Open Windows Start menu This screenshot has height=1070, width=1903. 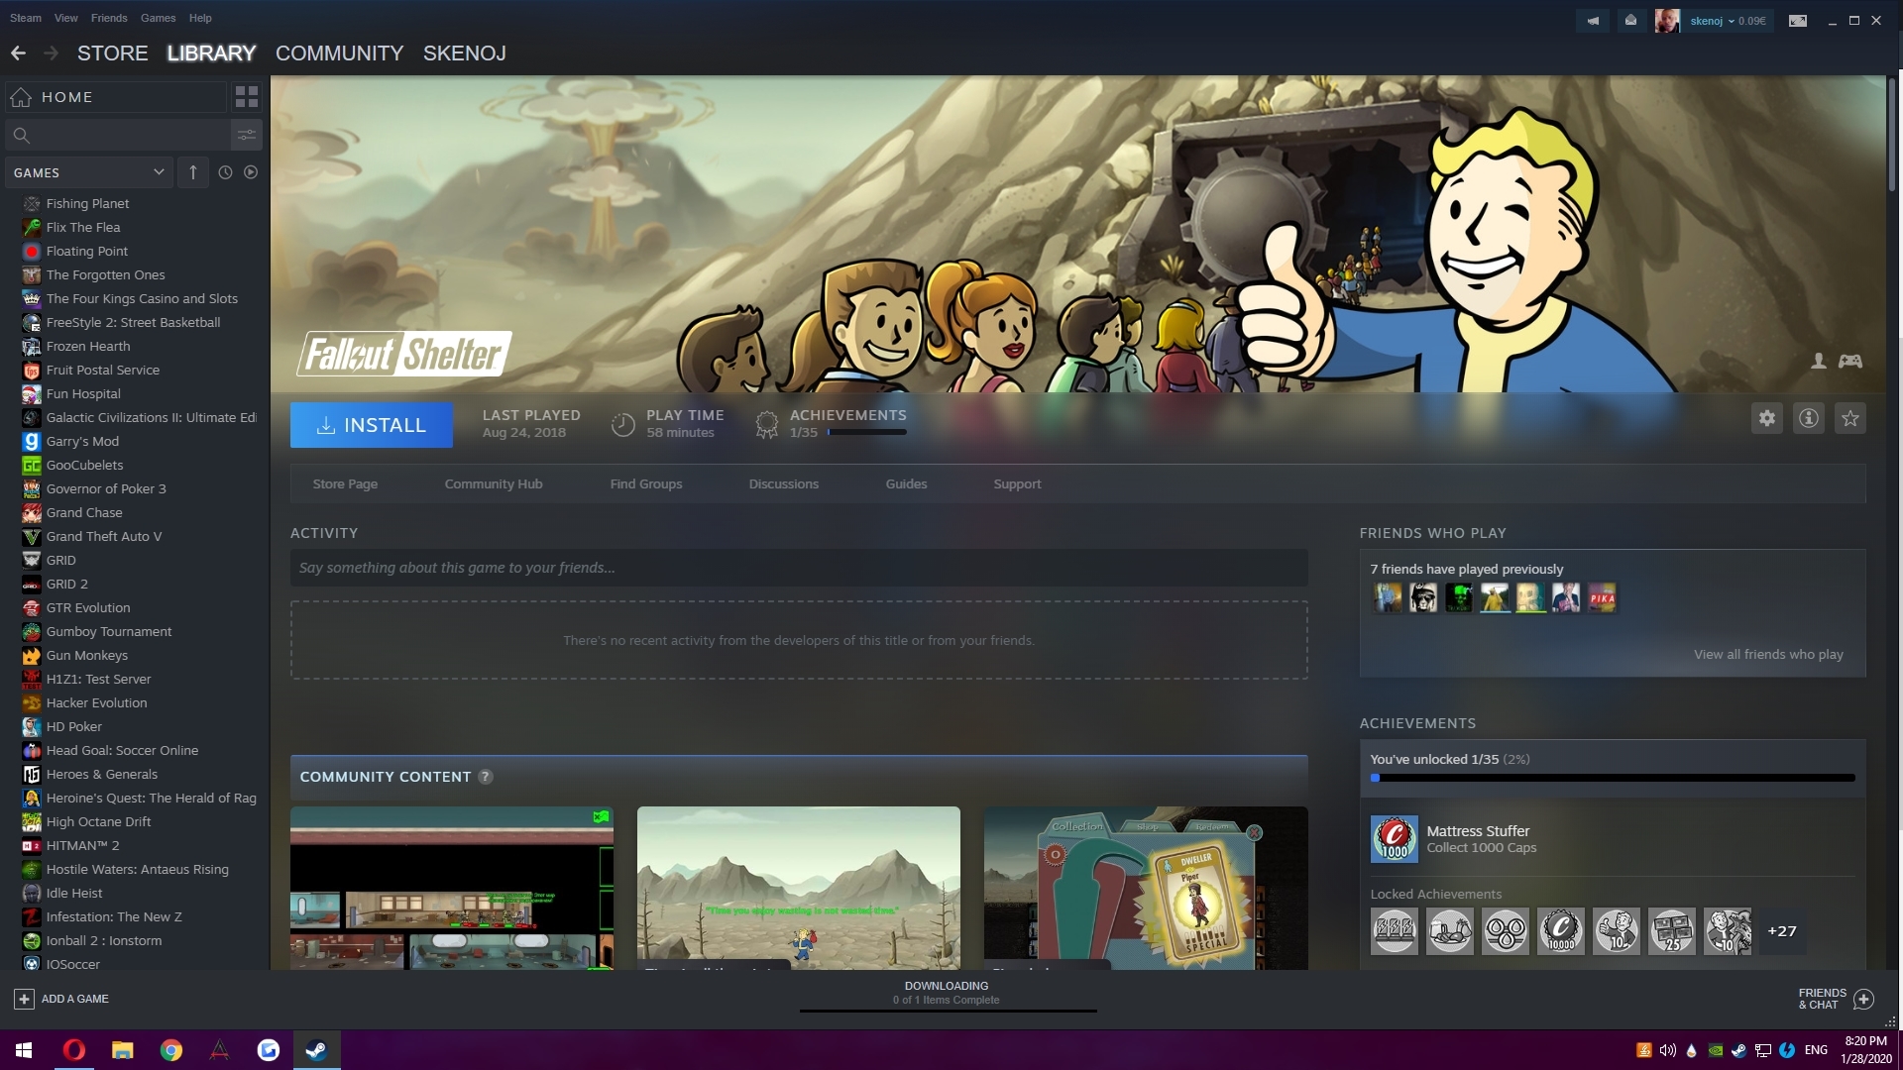[24, 1050]
